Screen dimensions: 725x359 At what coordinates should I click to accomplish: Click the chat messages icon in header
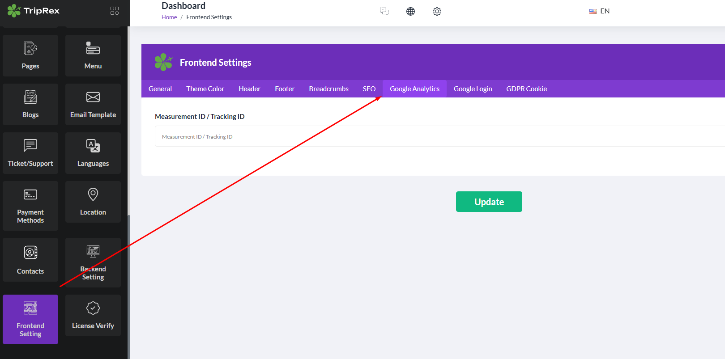(384, 11)
